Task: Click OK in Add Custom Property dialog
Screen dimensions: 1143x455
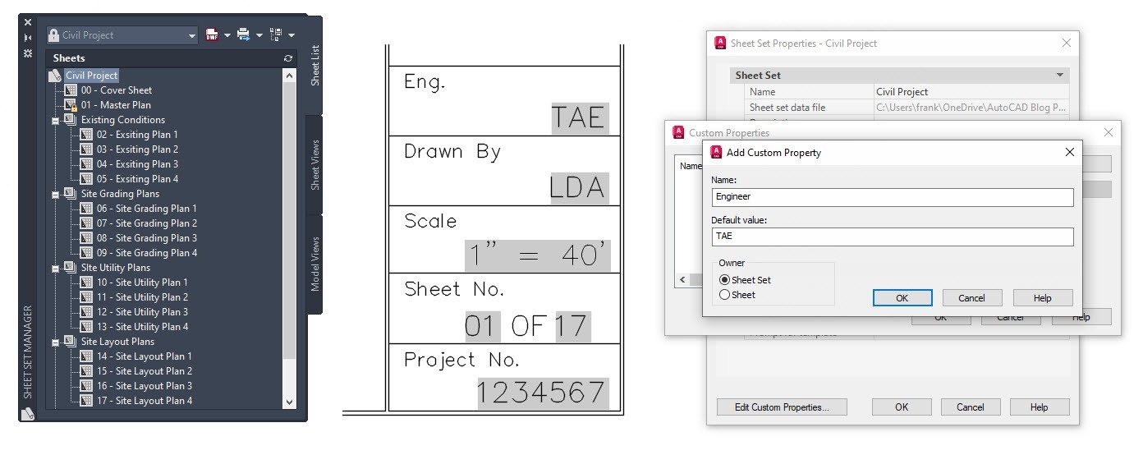Action: 902,298
